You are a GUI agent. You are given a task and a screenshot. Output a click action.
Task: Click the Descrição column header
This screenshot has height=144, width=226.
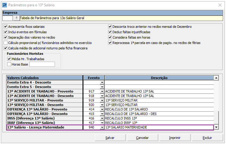click(x=159, y=78)
